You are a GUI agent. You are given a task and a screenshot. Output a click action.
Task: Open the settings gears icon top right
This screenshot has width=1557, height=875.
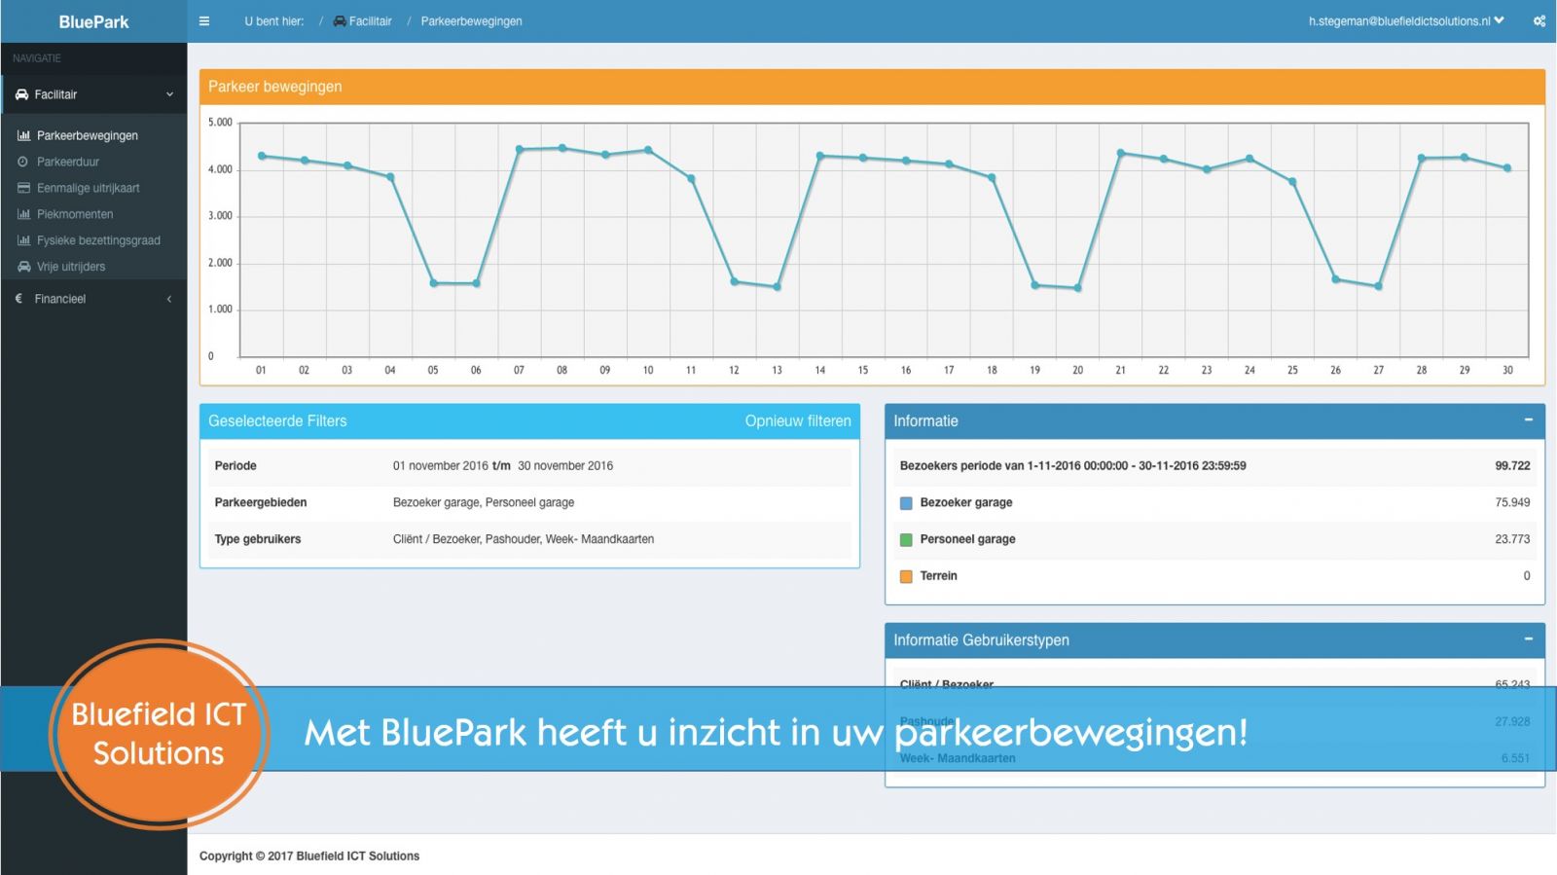(1539, 21)
